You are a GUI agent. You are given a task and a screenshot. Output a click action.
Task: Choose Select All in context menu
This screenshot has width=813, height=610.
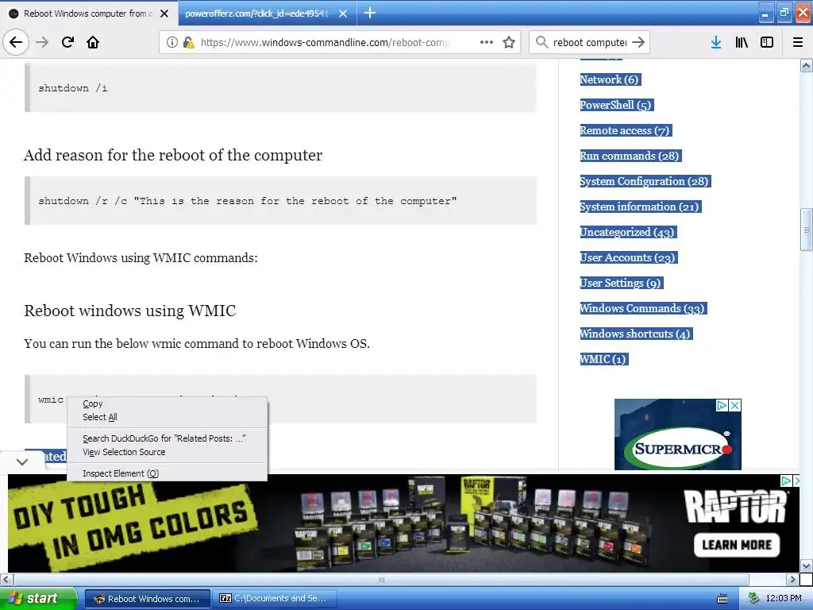pyautogui.click(x=99, y=417)
